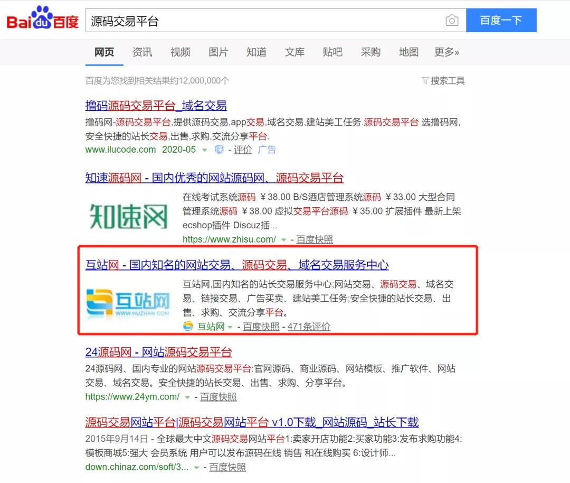Screen dimensions: 570x483
Task: Open the 471条评价 reviews link
Action: (x=309, y=327)
